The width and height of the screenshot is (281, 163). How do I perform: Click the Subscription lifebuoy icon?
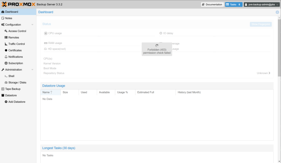click(x=6, y=63)
